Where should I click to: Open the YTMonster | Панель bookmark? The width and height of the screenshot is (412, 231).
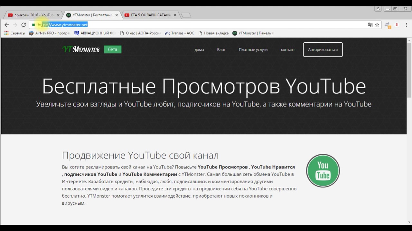[x=253, y=33]
